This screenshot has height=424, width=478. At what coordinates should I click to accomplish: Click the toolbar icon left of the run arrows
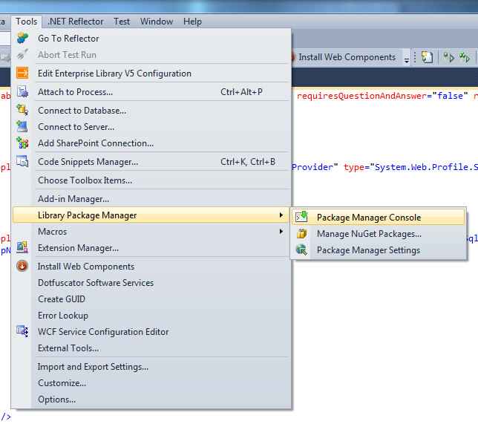(x=427, y=57)
